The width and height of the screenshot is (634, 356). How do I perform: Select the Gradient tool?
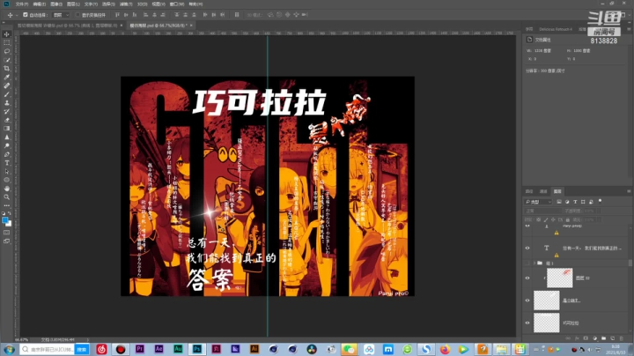click(7, 129)
